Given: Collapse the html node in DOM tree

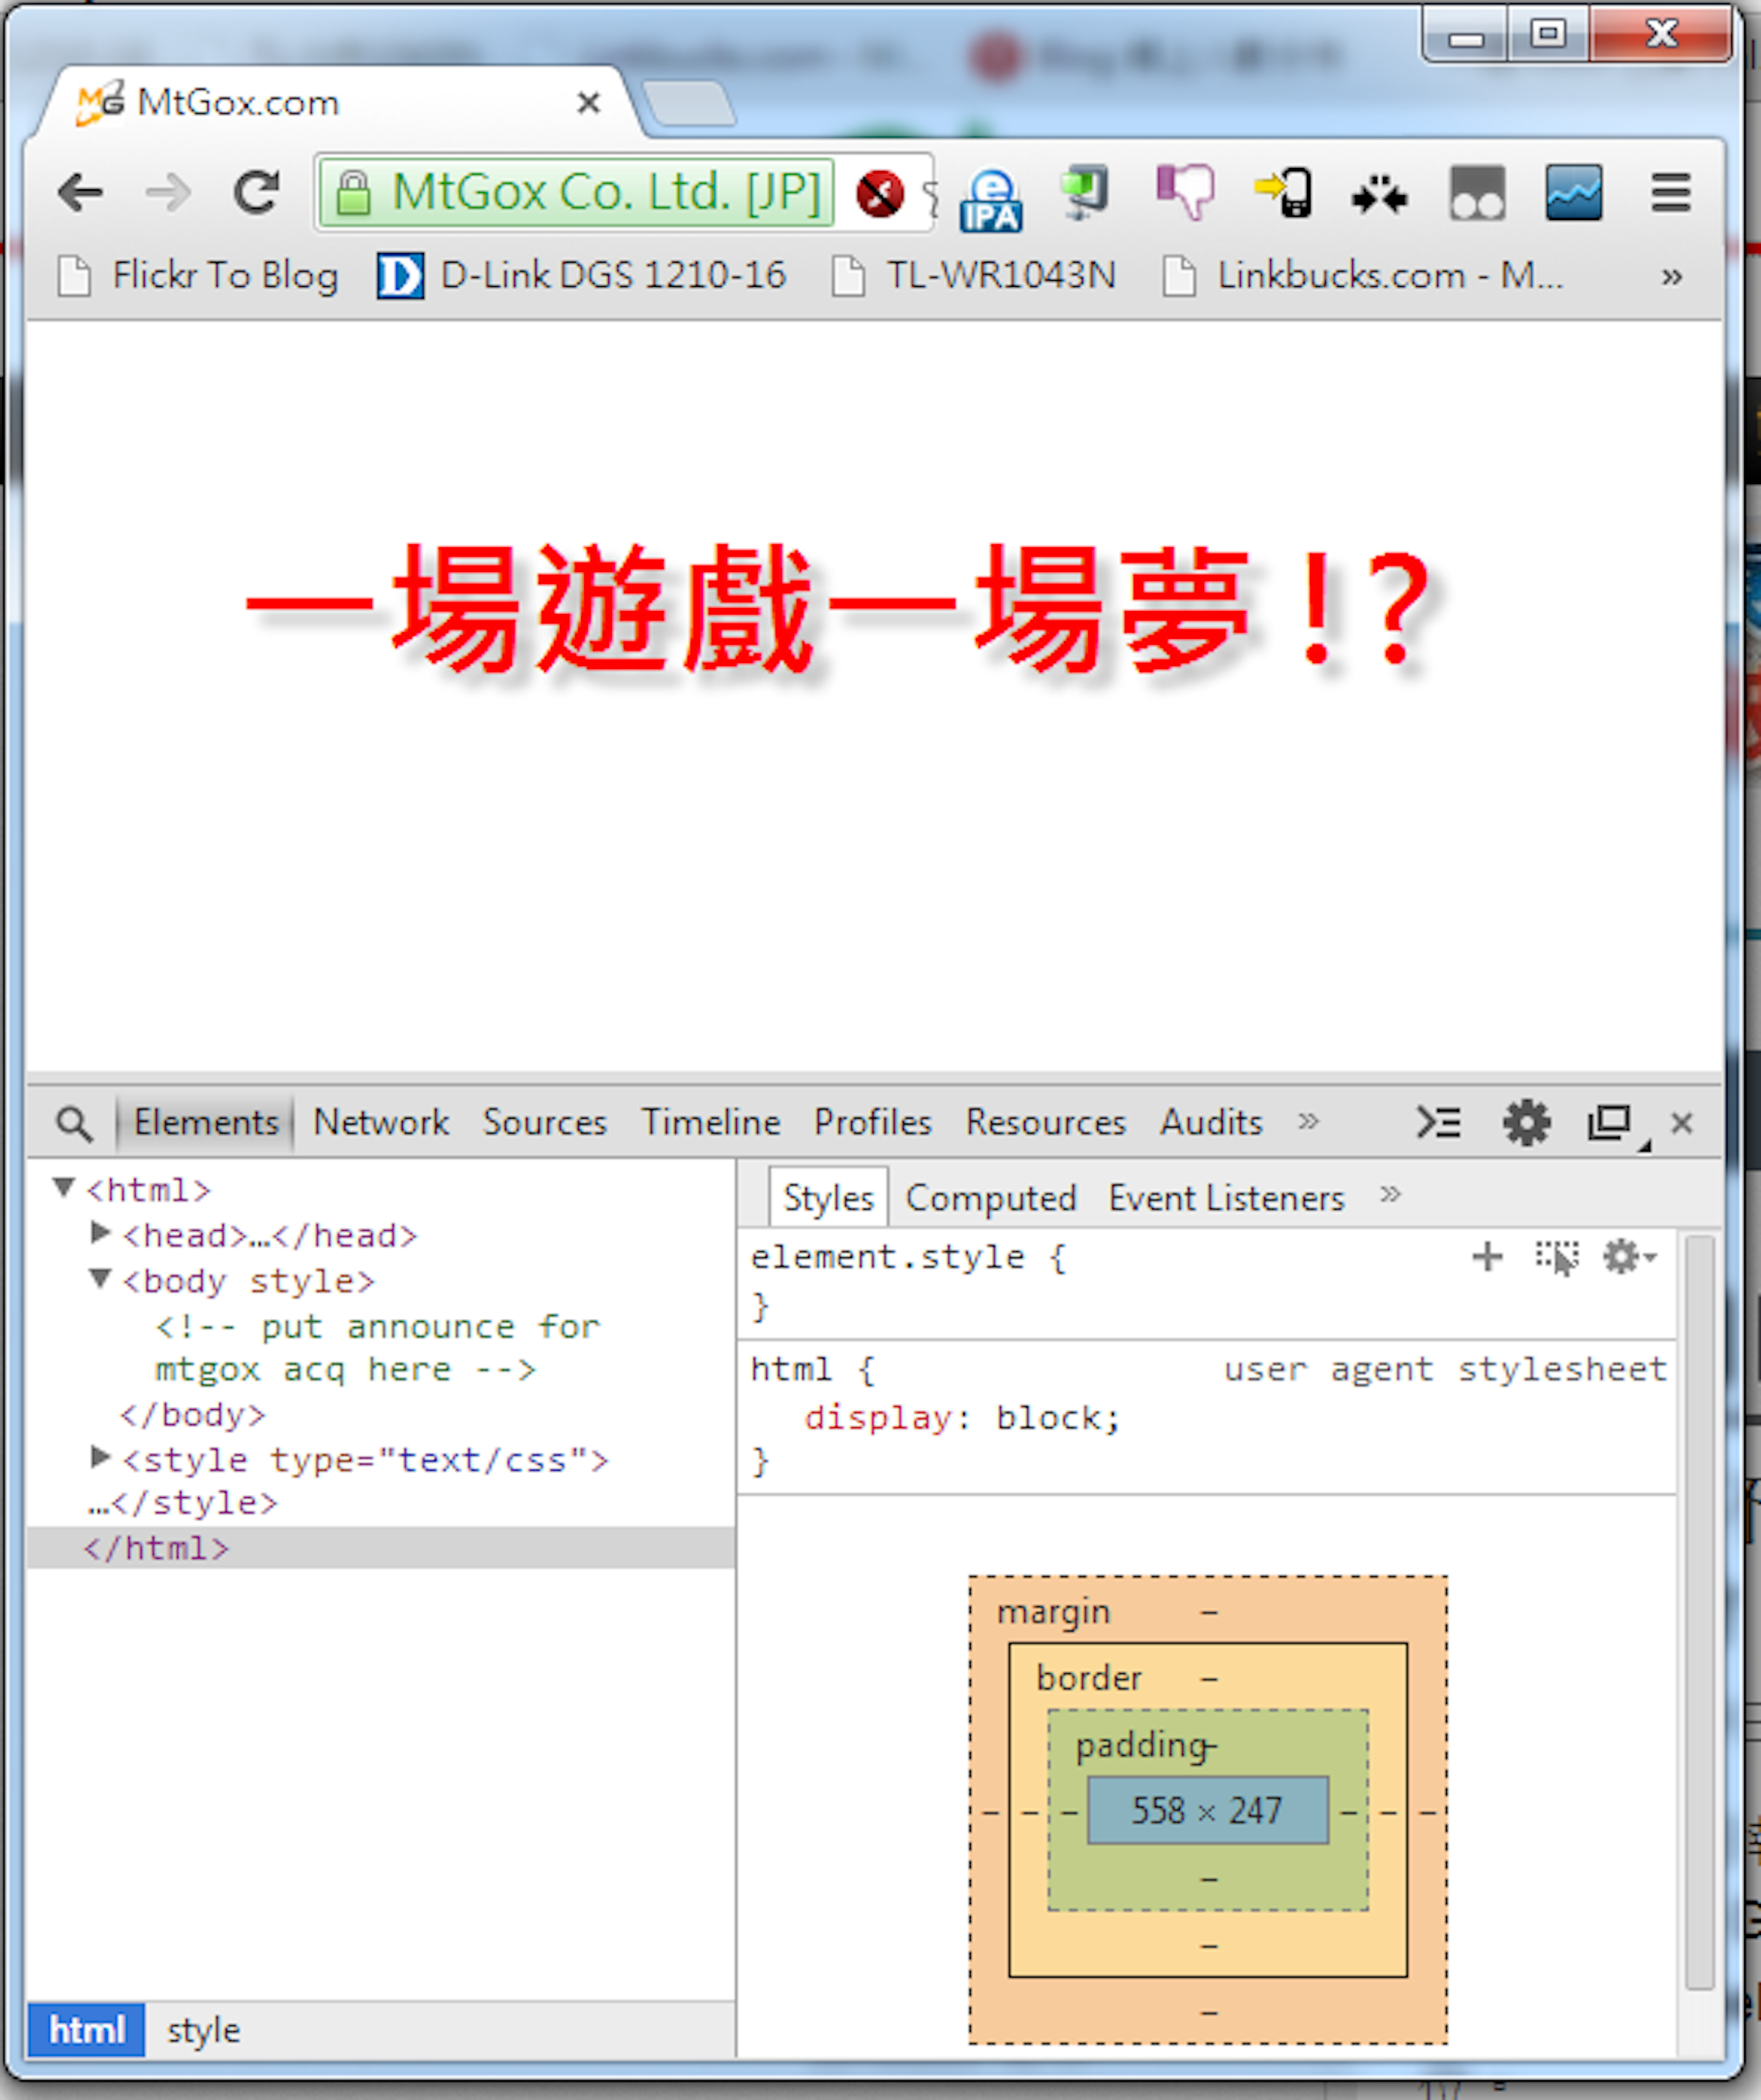Looking at the screenshot, I should pos(65,1188).
